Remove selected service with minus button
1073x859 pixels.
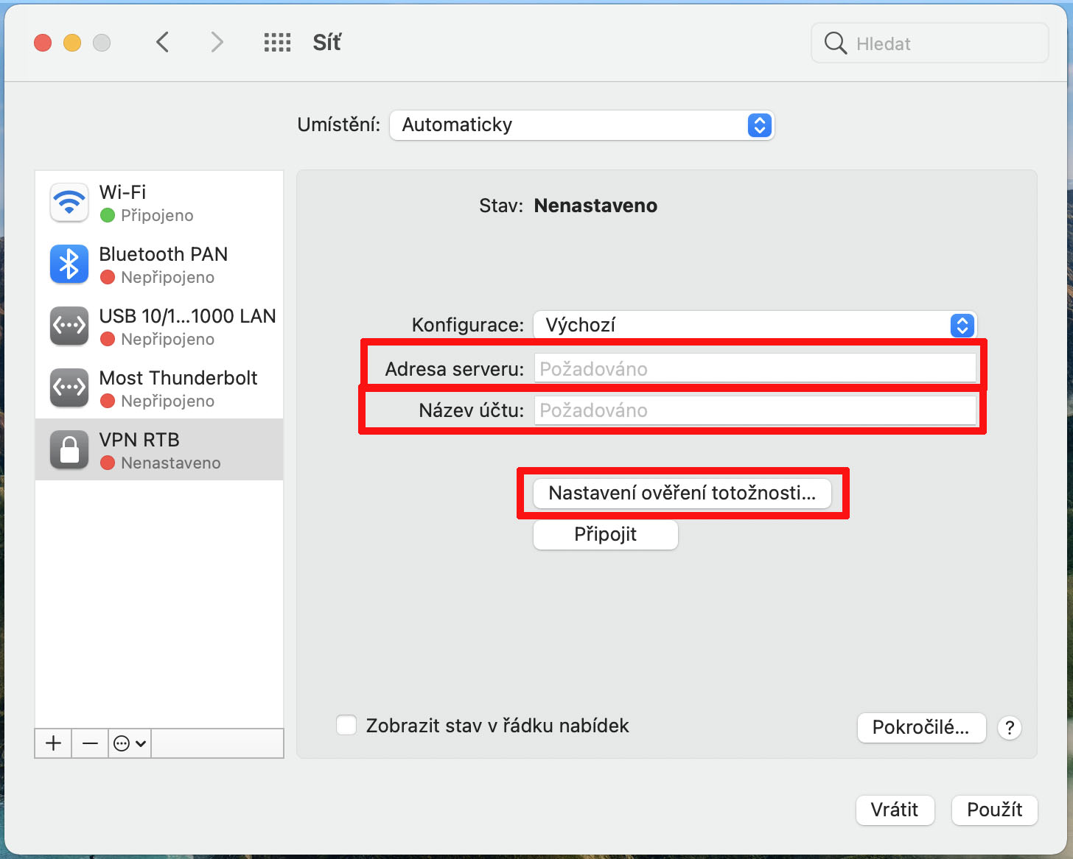pyautogui.click(x=90, y=743)
